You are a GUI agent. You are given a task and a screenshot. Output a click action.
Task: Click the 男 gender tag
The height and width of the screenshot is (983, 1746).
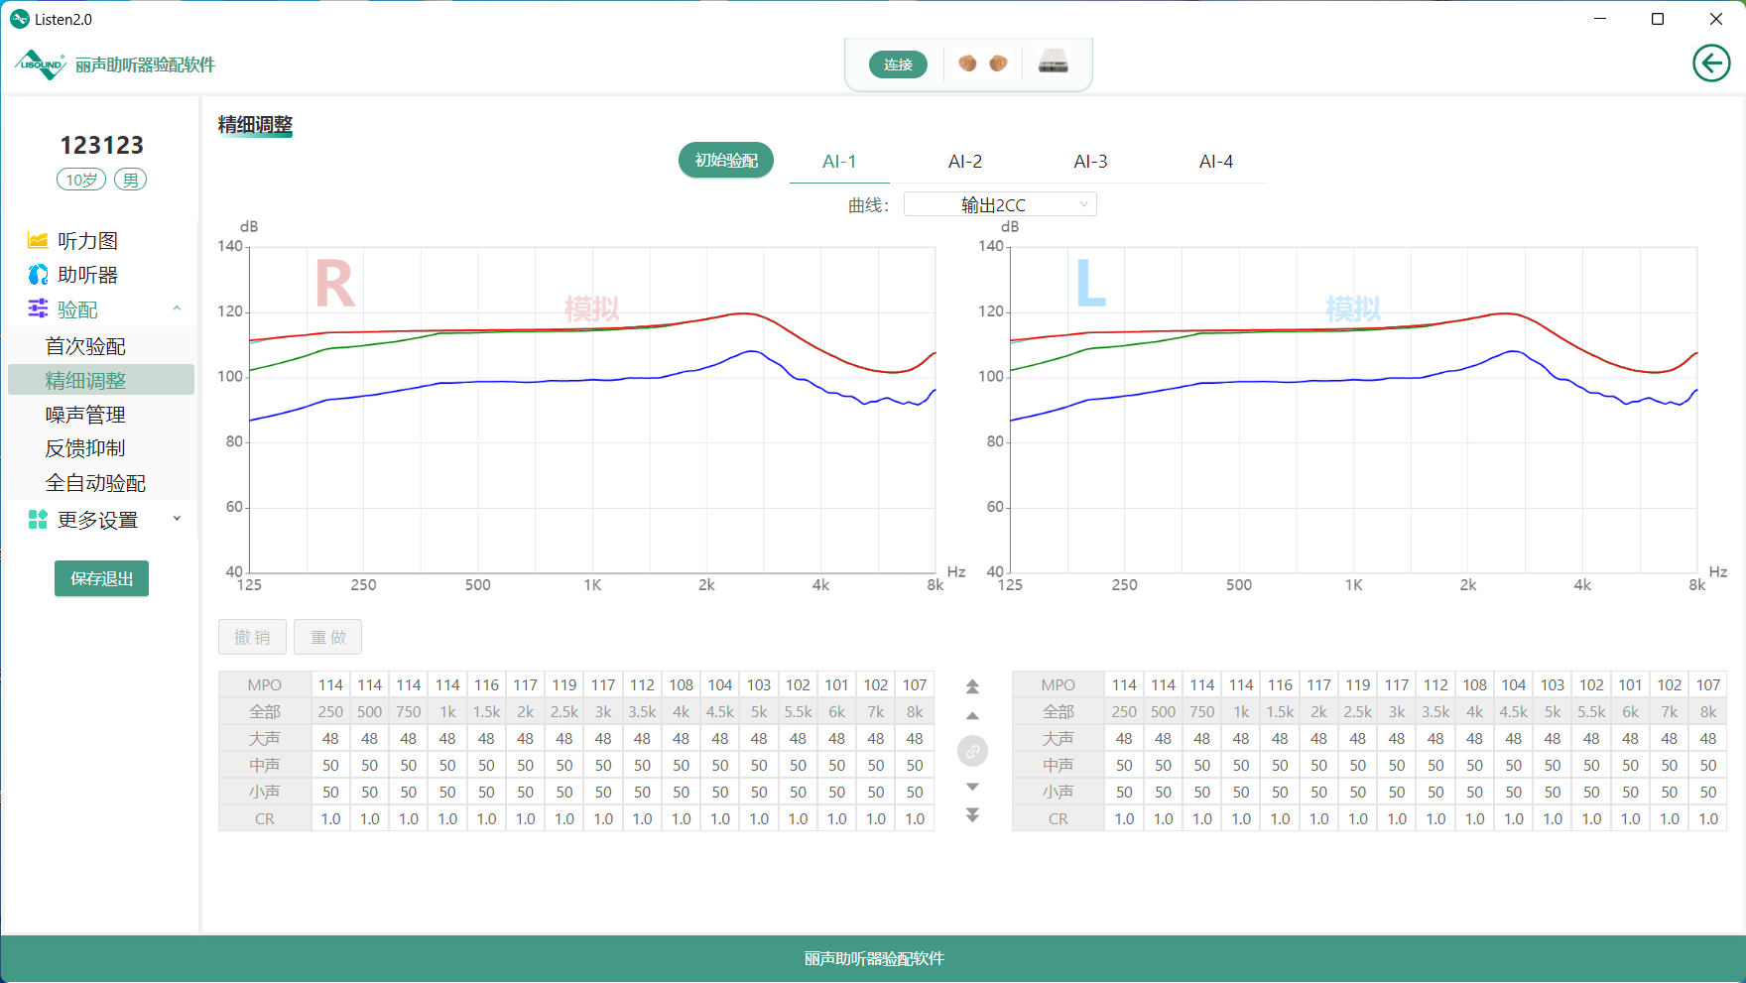point(130,180)
